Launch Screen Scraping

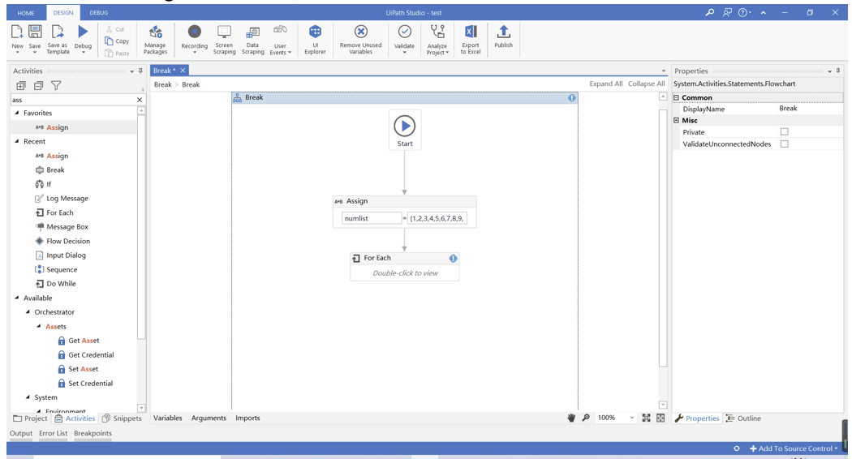coord(224,40)
